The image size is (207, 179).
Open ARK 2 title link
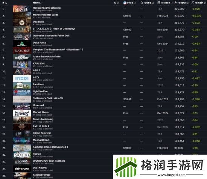point(37,71)
